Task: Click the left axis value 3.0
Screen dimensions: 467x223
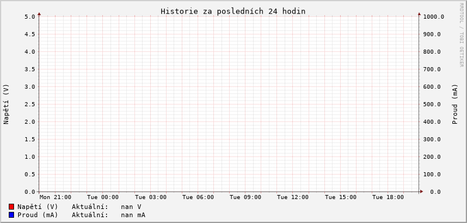Action: pos(30,87)
